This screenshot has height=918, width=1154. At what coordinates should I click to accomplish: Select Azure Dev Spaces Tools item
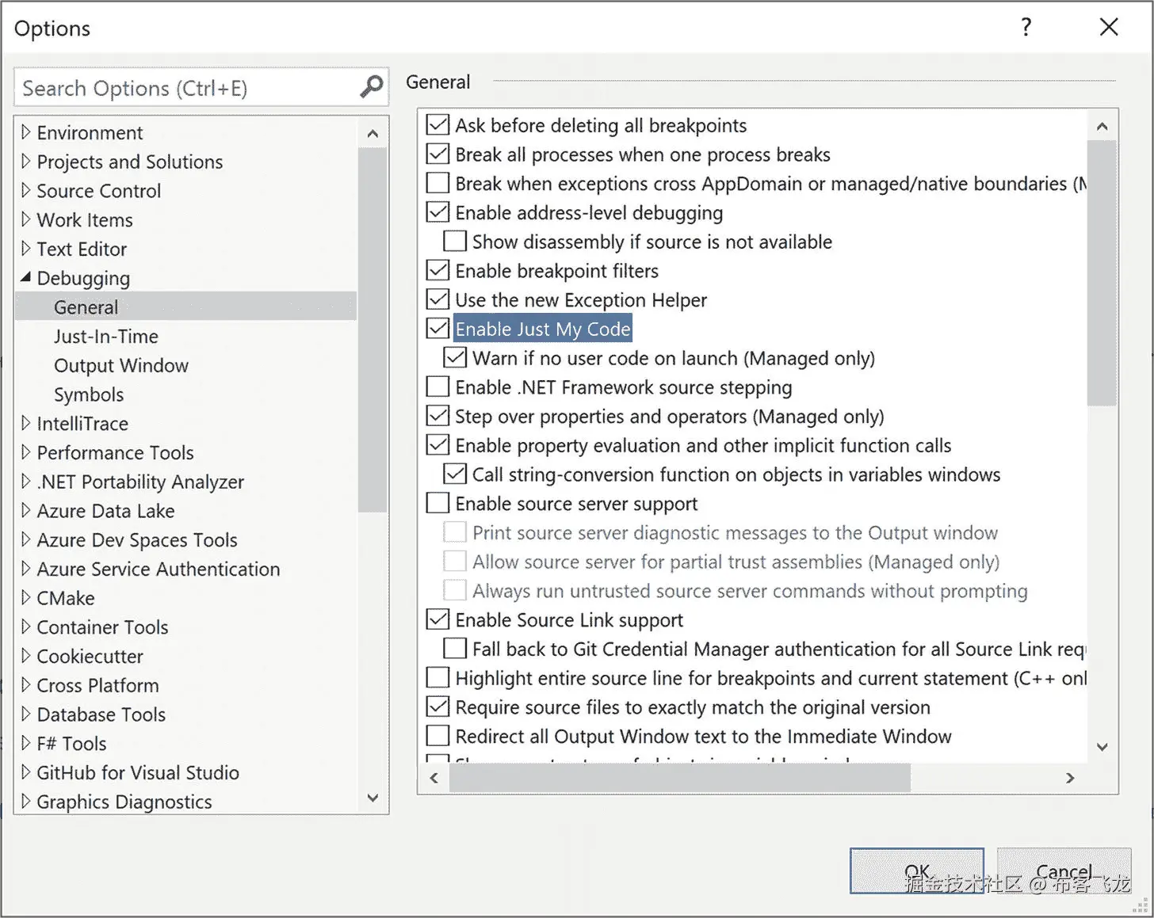click(x=137, y=540)
